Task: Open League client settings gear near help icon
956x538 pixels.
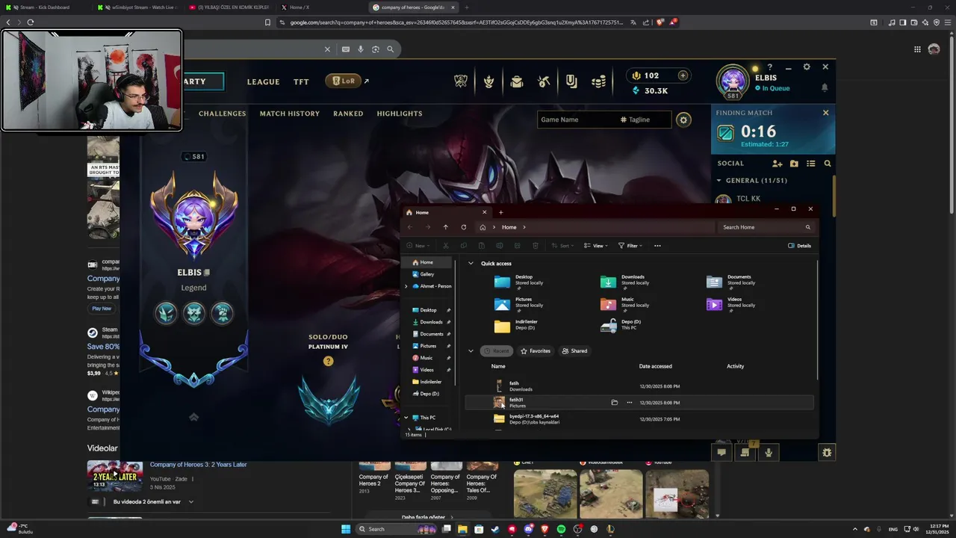Action: click(807, 67)
